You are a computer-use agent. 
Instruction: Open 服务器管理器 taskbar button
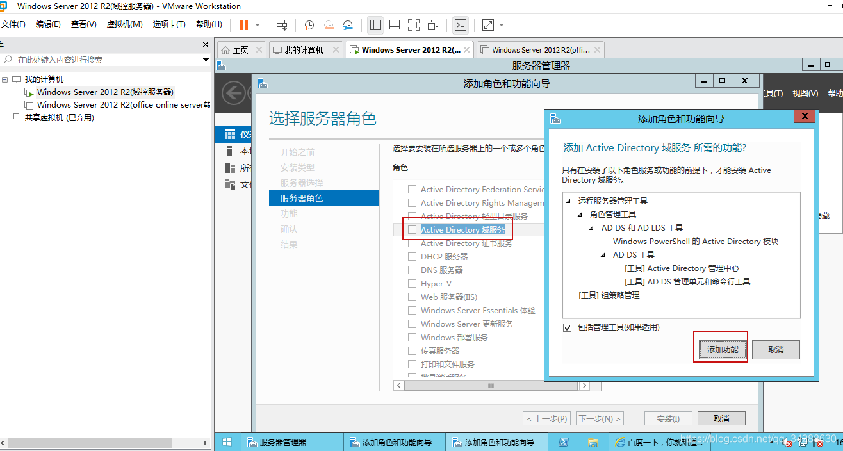coord(291,442)
